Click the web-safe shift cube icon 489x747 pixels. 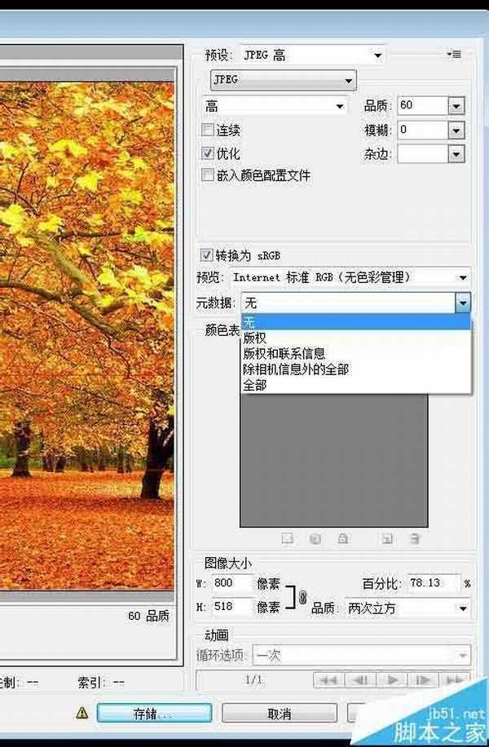click(x=315, y=538)
